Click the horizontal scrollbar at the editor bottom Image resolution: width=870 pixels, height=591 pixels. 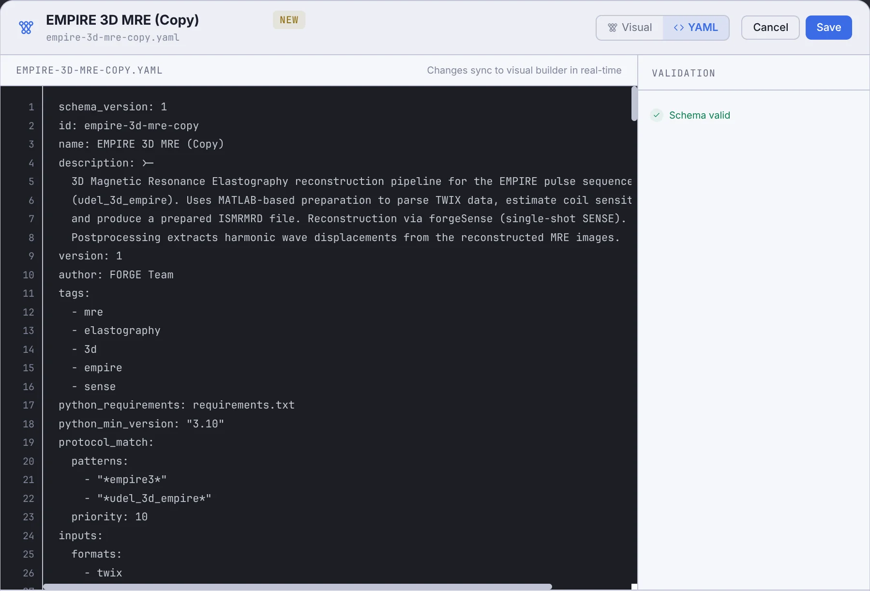(x=298, y=587)
